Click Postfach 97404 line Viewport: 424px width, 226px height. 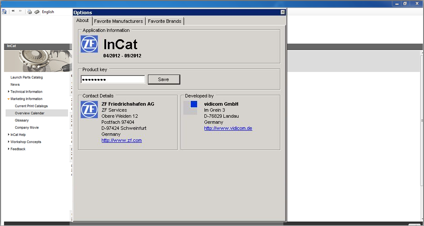(x=118, y=122)
